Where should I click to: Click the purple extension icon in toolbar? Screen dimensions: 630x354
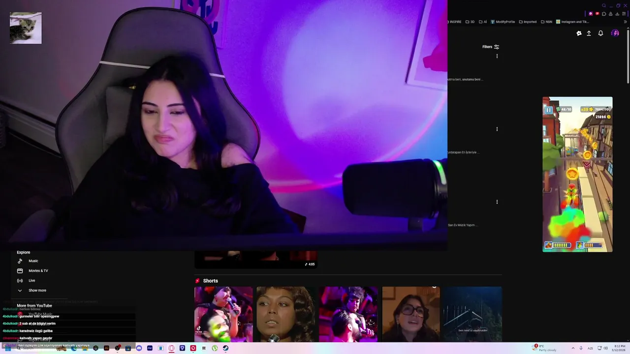tap(591, 14)
